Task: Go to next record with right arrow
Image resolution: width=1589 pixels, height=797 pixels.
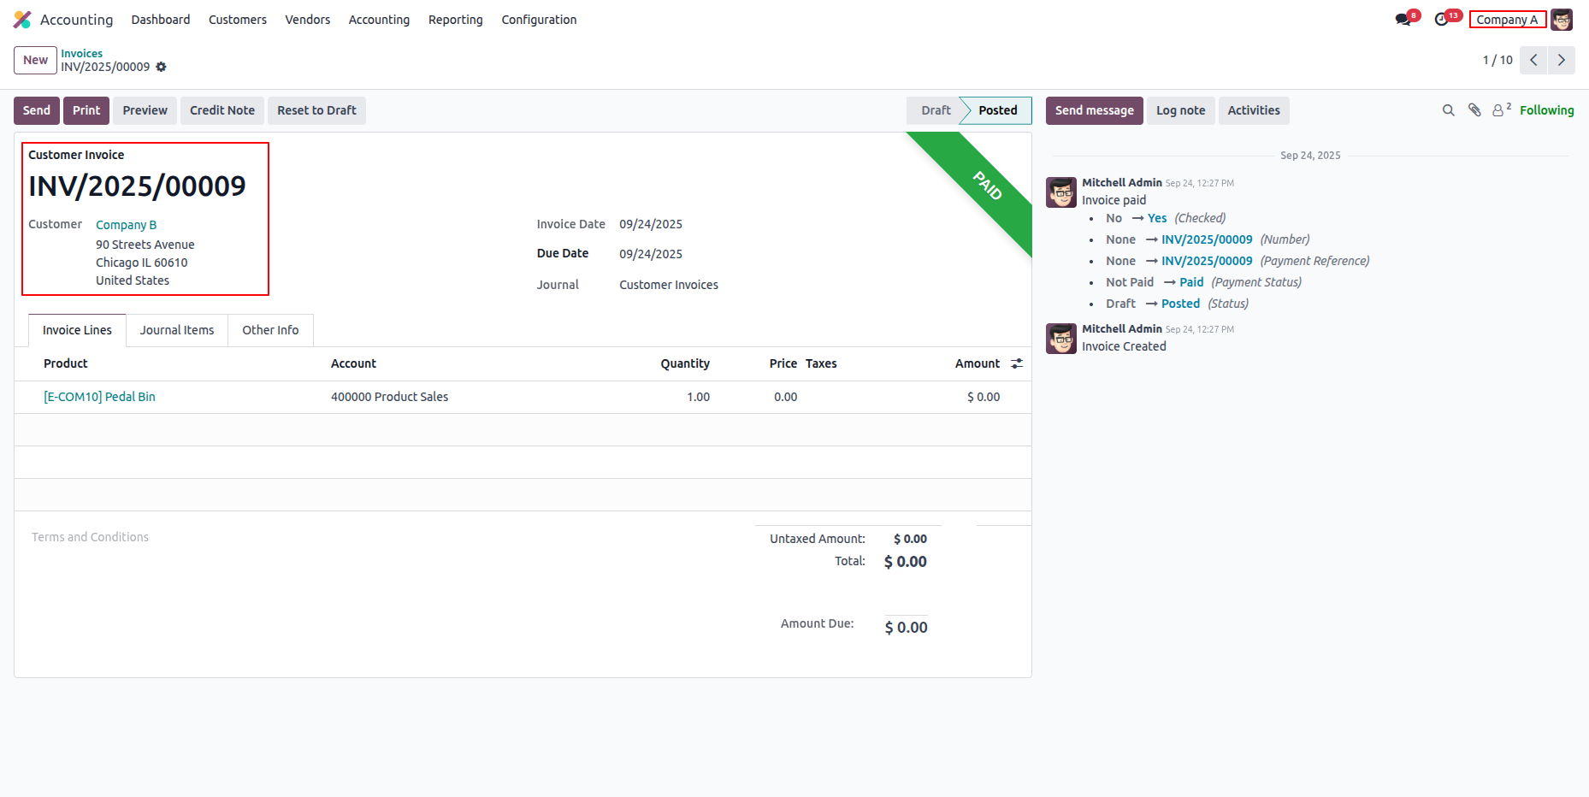Action: [1562, 60]
